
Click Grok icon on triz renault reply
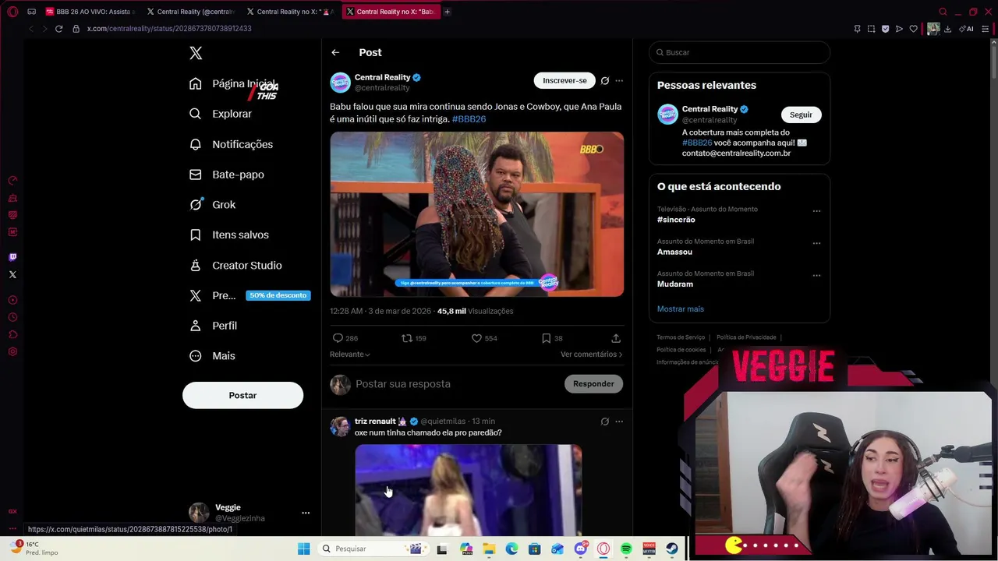tap(605, 422)
